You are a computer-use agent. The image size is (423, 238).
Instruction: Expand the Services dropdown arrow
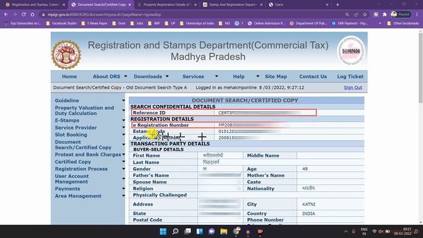pyautogui.click(x=216, y=77)
